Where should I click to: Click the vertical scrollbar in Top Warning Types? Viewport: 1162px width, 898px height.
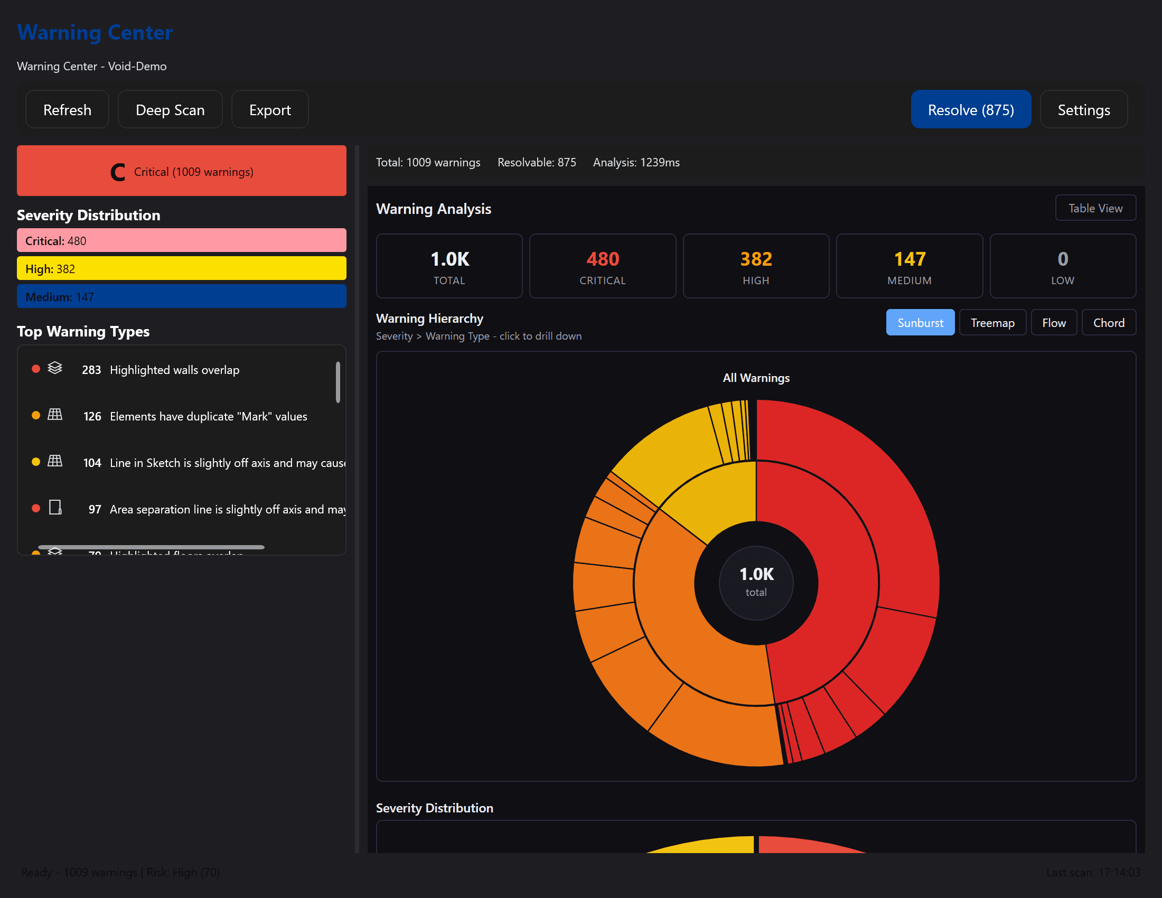tap(338, 382)
